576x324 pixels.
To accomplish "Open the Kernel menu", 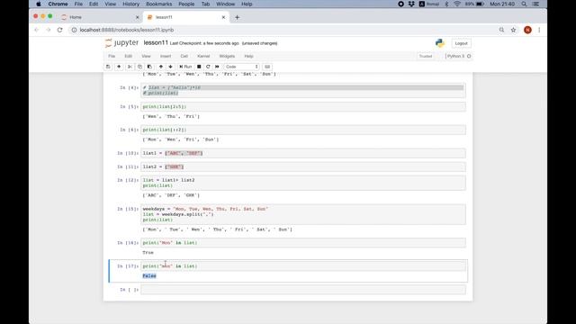I will click(x=203, y=56).
